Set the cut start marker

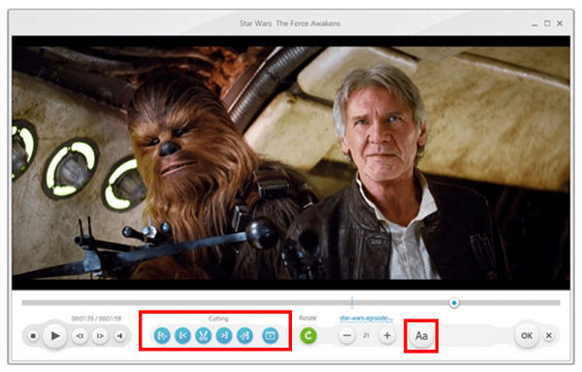click(182, 336)
